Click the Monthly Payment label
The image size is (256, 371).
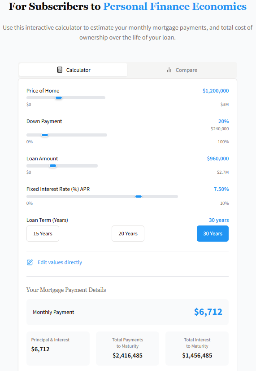(x=53, y=312)
